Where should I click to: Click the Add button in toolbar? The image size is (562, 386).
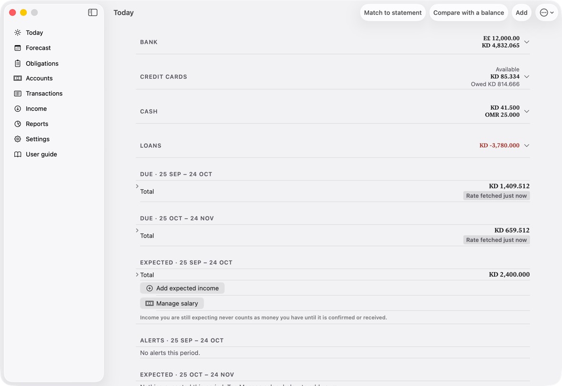(522, 12)
